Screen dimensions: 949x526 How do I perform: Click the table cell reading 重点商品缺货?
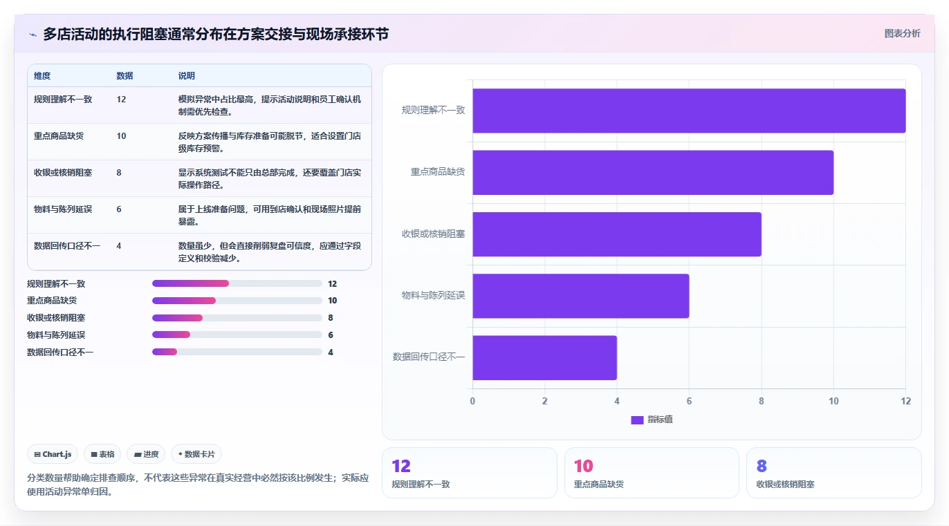click(59, 136)
